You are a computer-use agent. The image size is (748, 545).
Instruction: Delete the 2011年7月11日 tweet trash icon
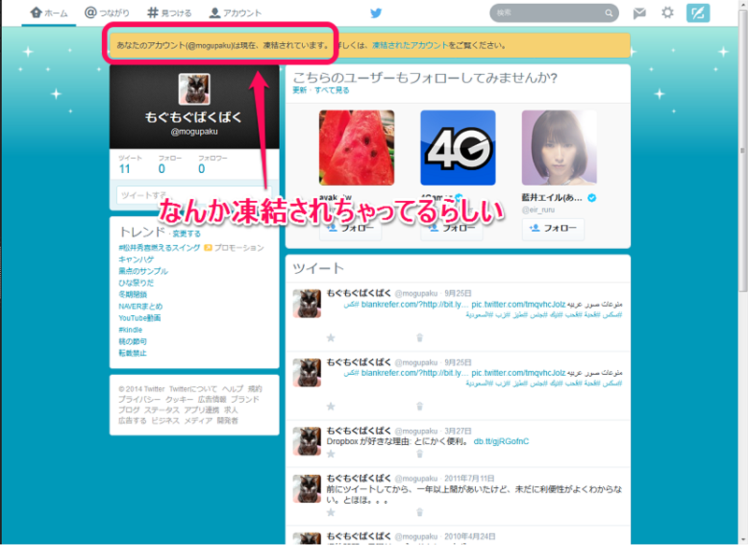(419, 512)
